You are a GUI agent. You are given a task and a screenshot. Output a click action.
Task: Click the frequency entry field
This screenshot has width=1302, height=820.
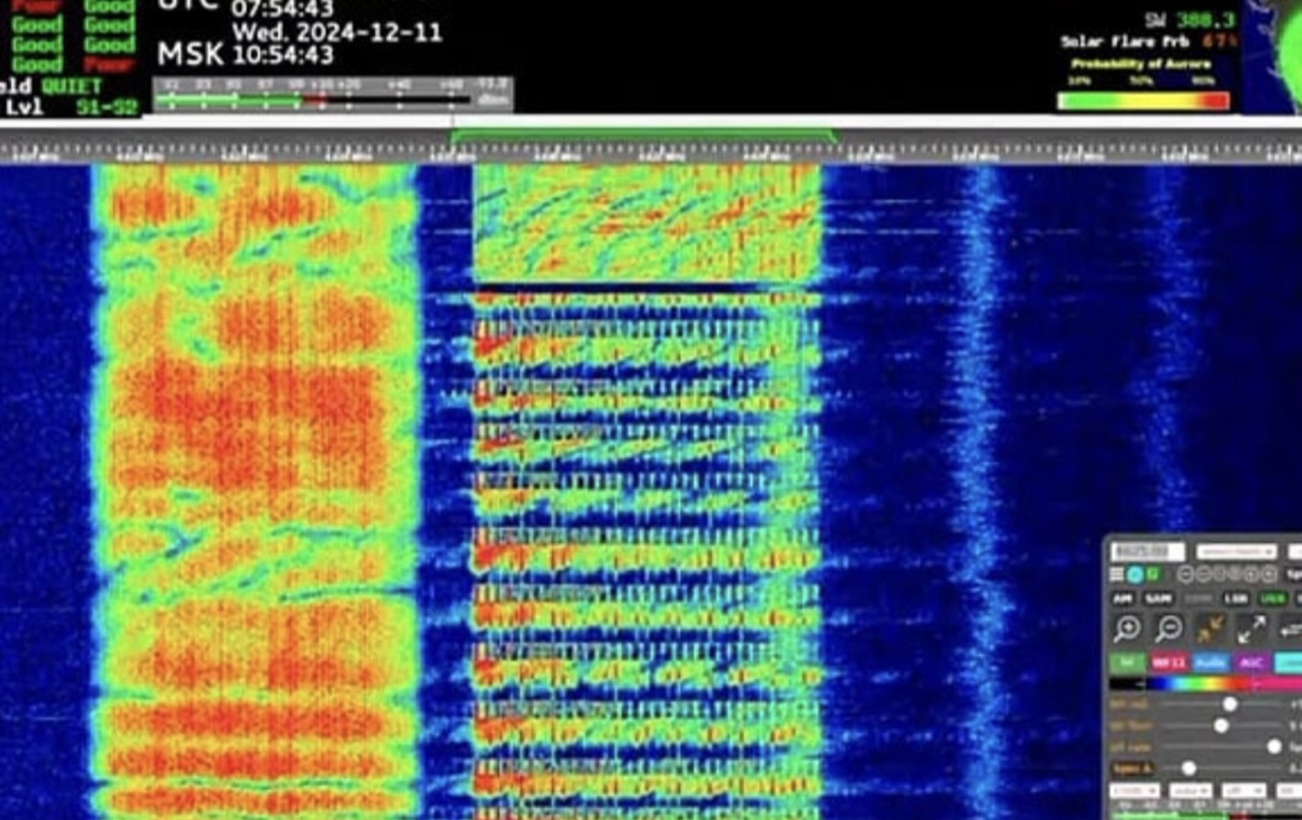(x=1147, y=551)
